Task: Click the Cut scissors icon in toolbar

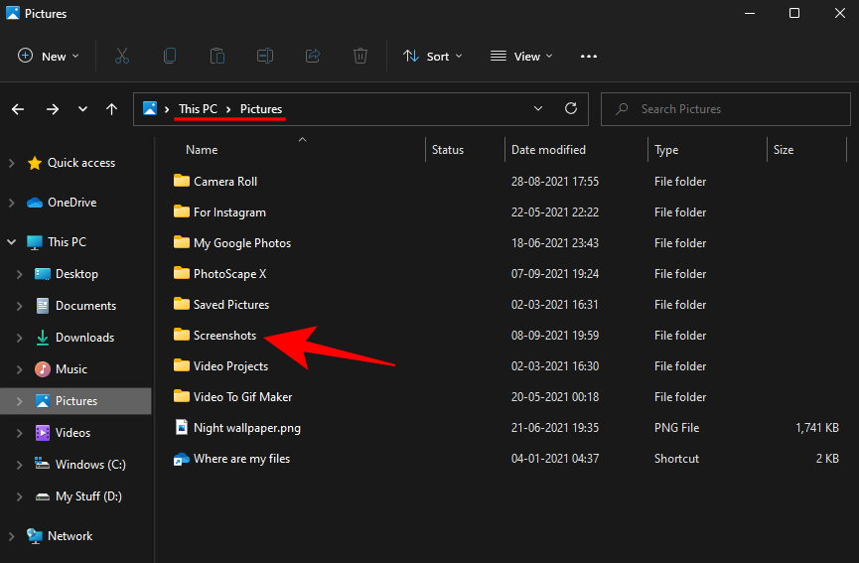Action: pos(122,57)
